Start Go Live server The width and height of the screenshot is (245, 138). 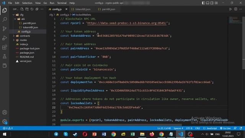coord(225,128)
